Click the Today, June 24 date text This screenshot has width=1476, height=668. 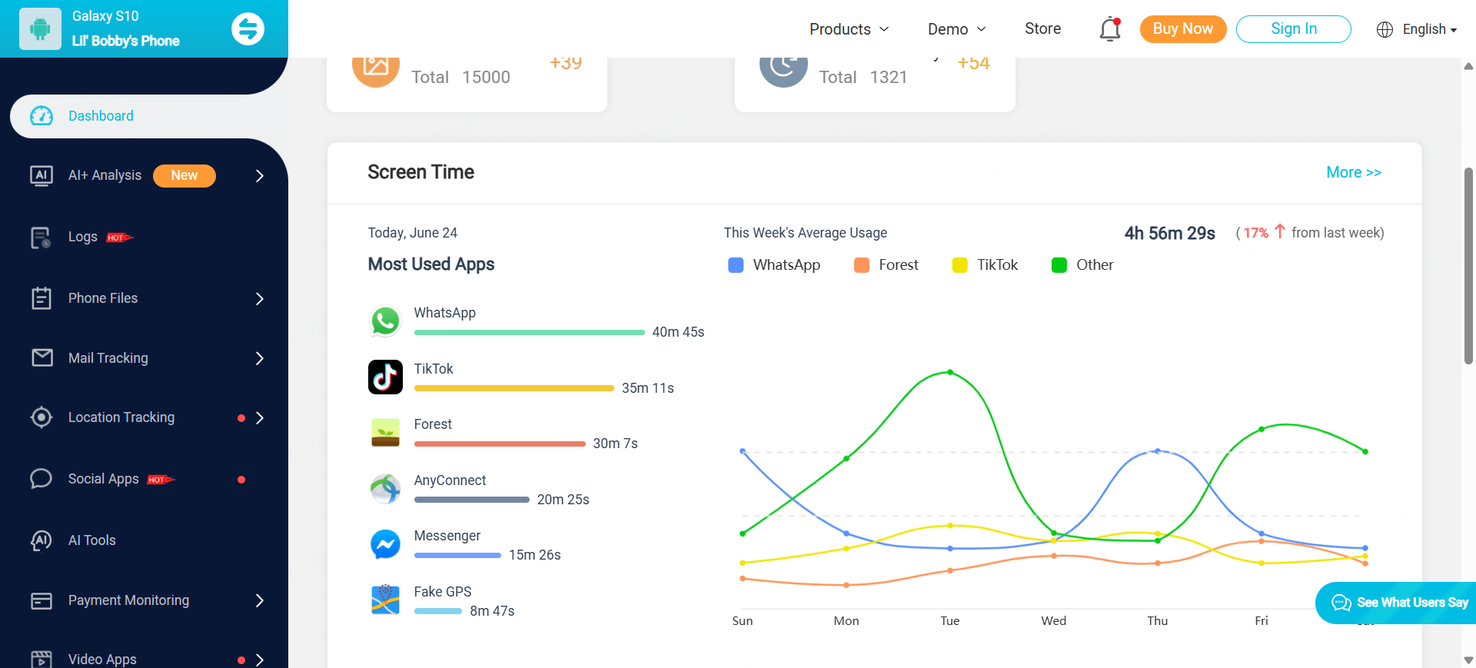(x=412, y=233)
